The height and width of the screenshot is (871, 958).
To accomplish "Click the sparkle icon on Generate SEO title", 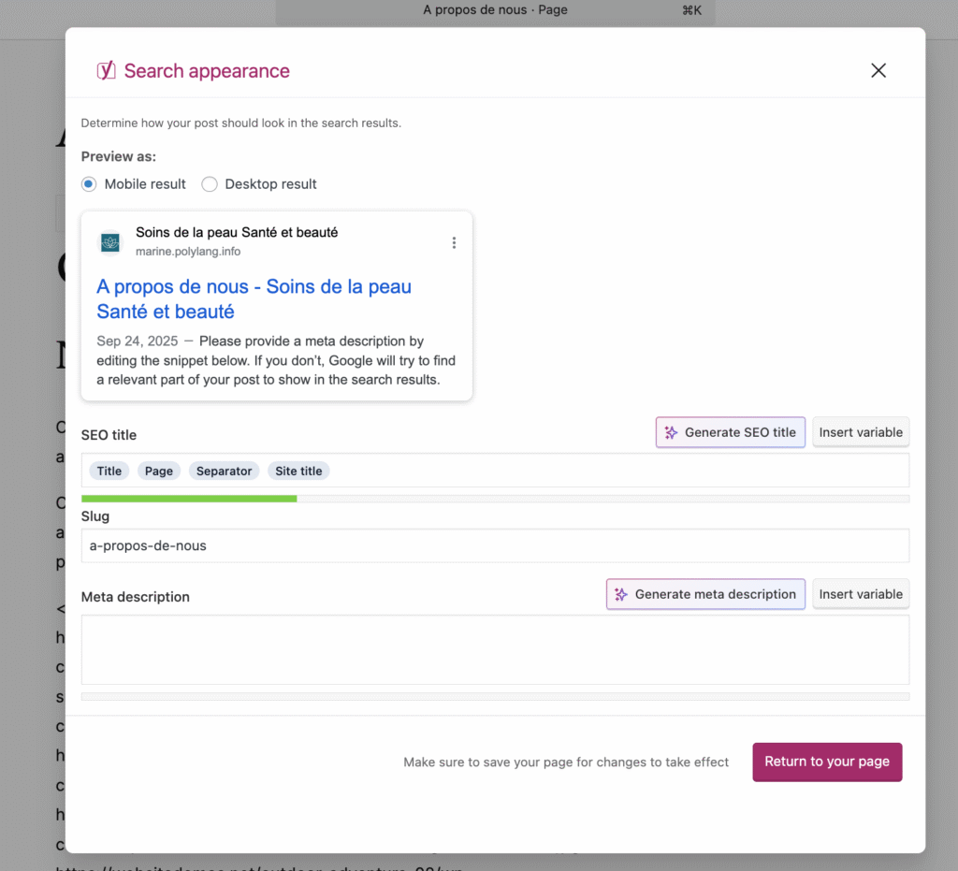I will click(x=670, y=432).
